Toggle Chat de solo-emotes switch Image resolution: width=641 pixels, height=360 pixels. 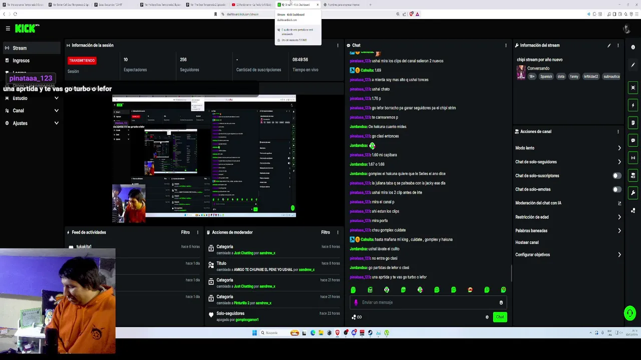tap(617, 189)
